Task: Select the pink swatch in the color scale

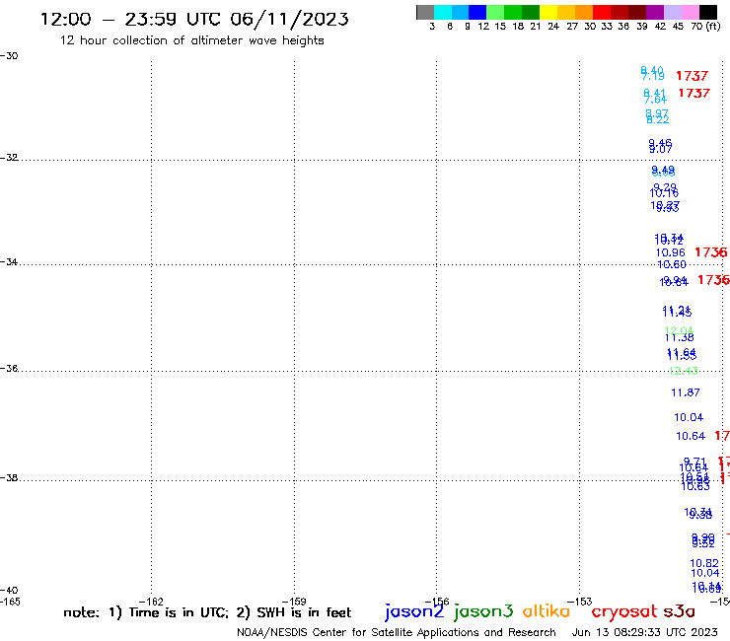Action: 690,12
